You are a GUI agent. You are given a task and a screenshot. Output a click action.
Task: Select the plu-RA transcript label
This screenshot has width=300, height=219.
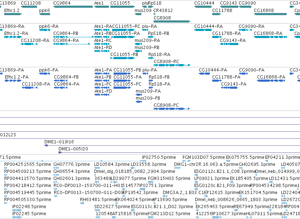point(149,26)
